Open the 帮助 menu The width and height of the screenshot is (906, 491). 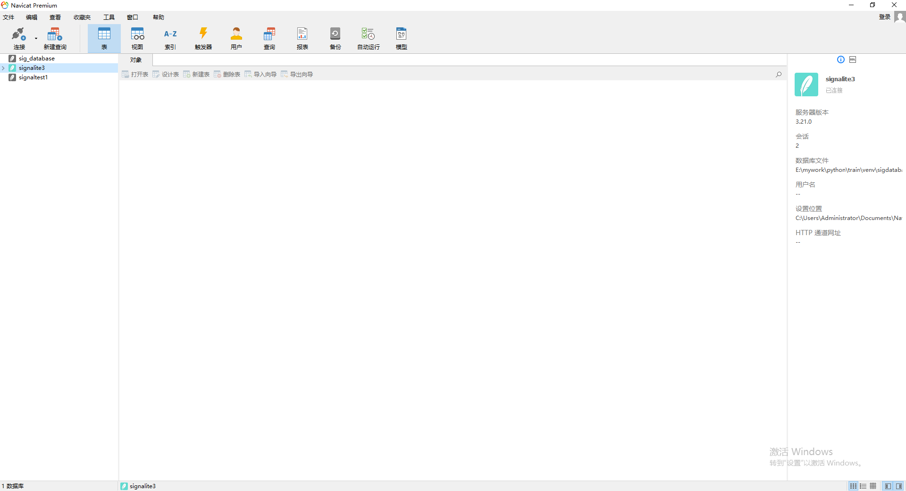159,17
